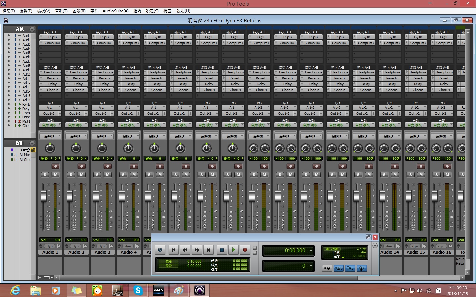
Task: Open the 視窗 menu
Action: coord(167,11)
